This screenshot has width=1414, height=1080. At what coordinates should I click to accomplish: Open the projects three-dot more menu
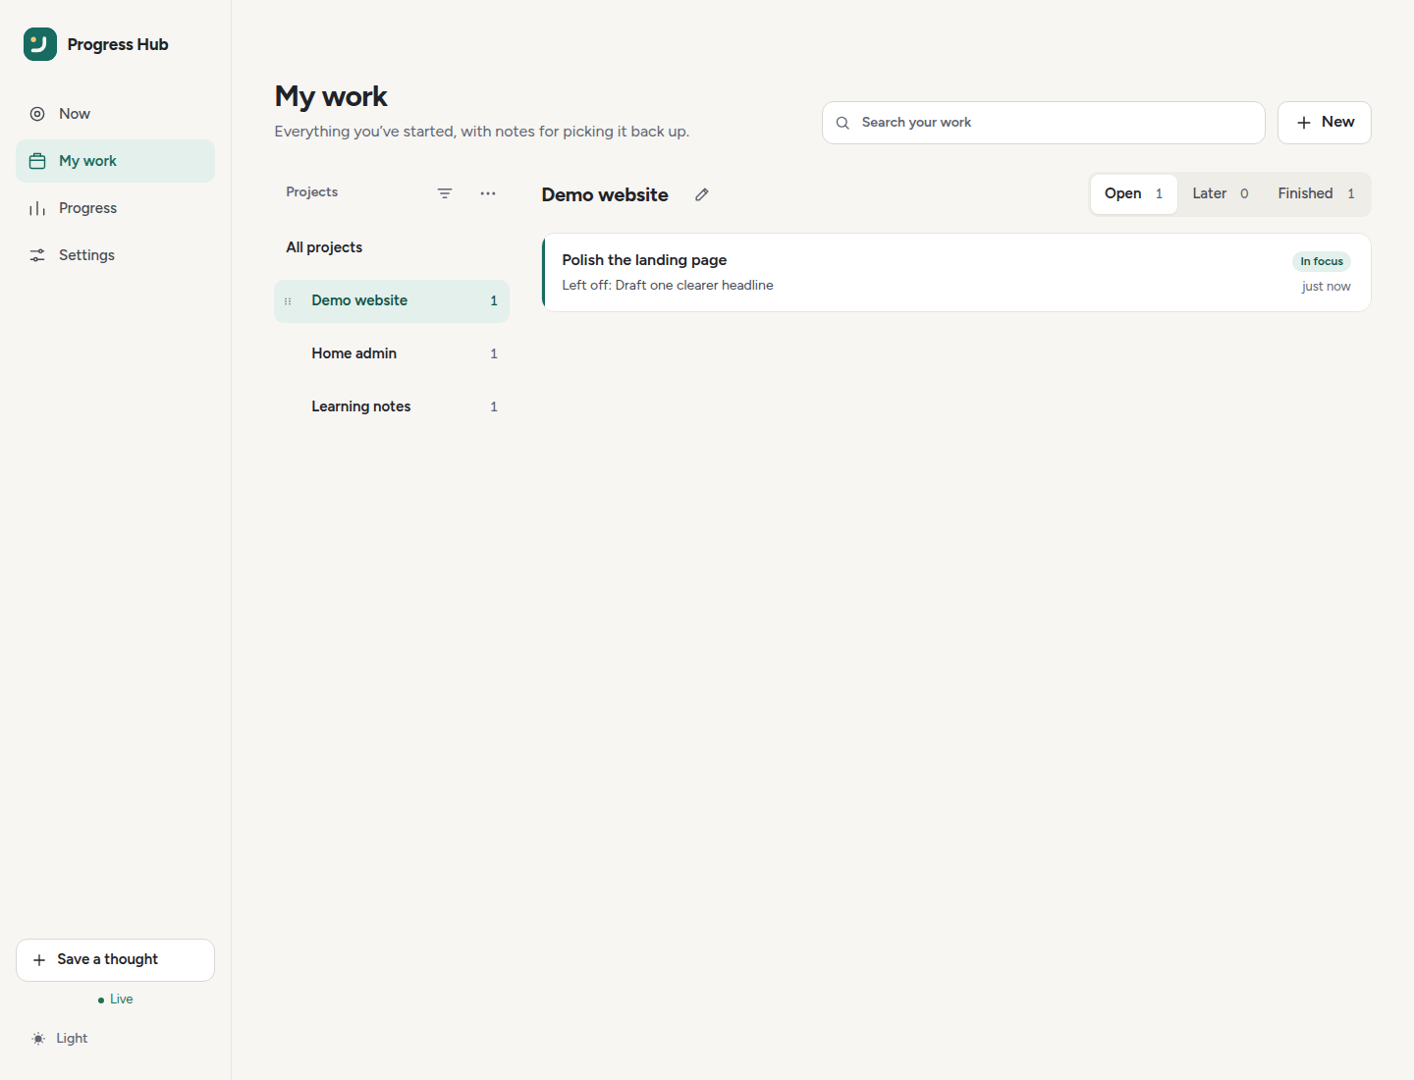[x=488, y=193]
